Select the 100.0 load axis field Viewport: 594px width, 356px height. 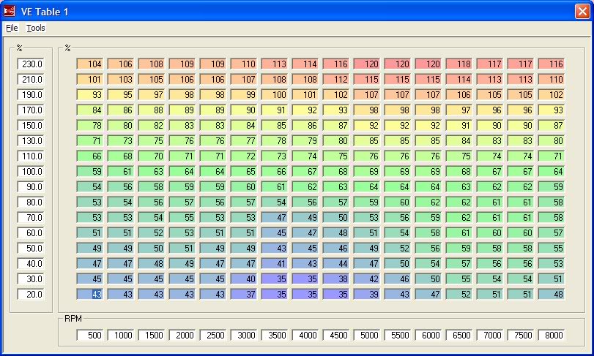(31, 171)
